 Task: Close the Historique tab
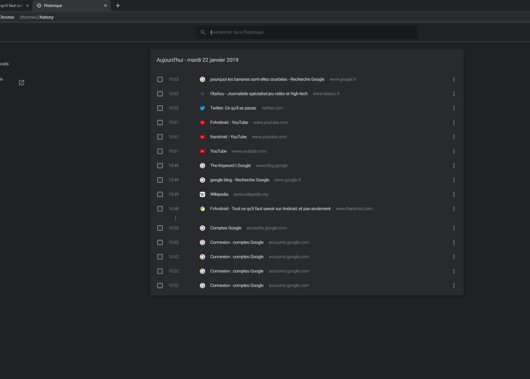tap(106, 6)
